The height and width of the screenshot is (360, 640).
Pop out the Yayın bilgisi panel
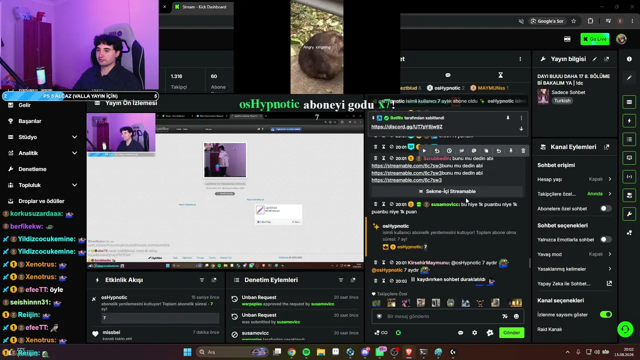(606, 59)
